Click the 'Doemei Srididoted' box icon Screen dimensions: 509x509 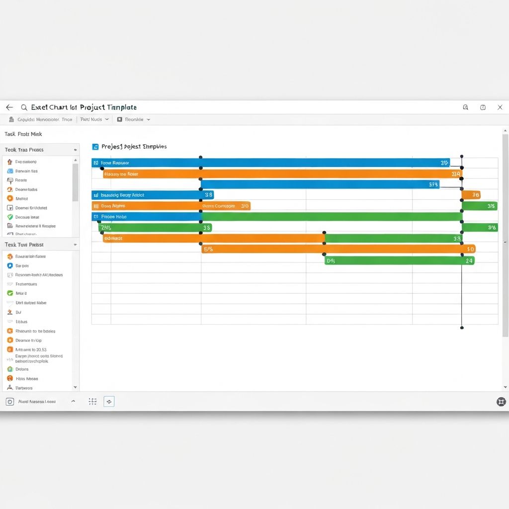(10, 208)
